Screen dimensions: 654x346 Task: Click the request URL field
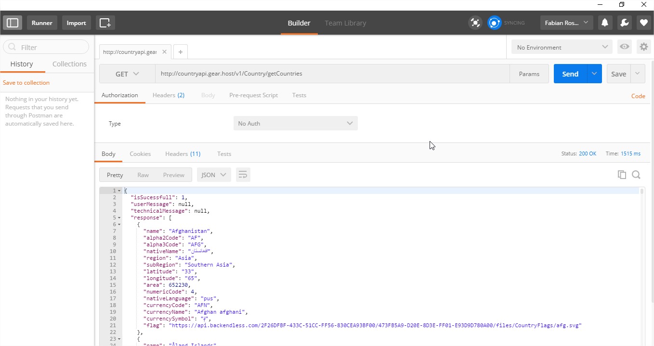click(x=332, y=74)
